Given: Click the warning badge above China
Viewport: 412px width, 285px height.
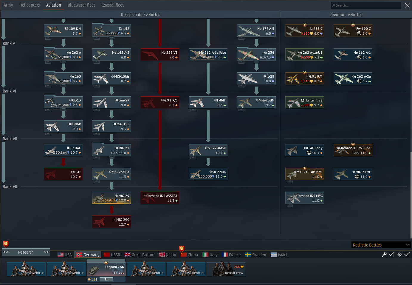Looking at the screenshot, I should (182, 249).
